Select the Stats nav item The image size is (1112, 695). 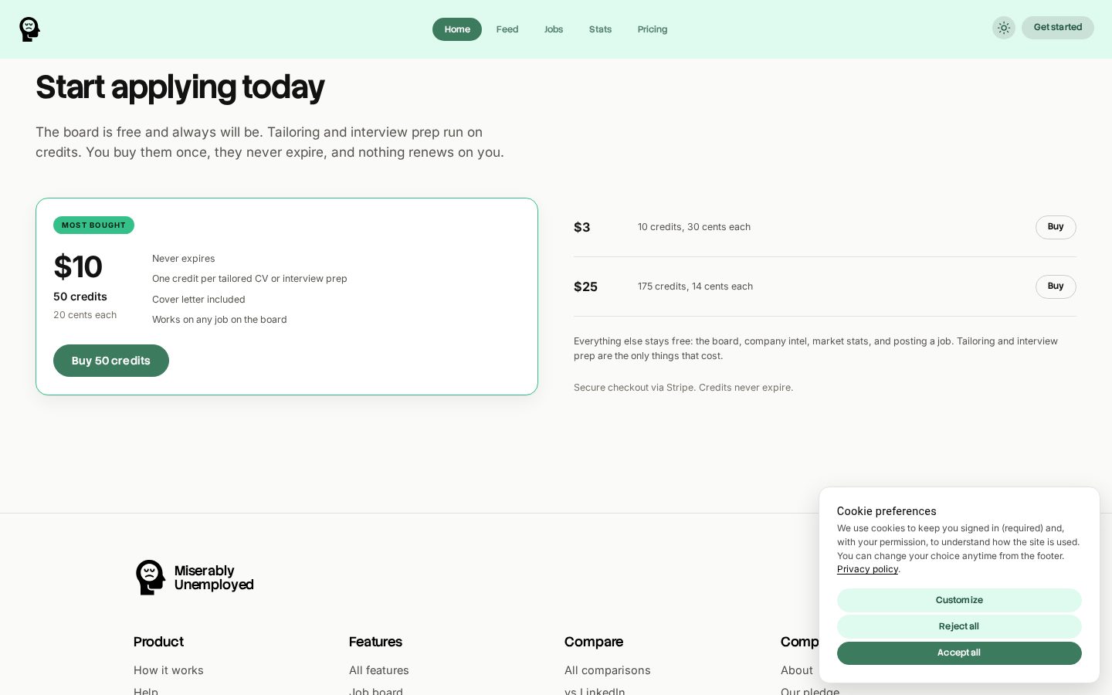coord(600,29)
